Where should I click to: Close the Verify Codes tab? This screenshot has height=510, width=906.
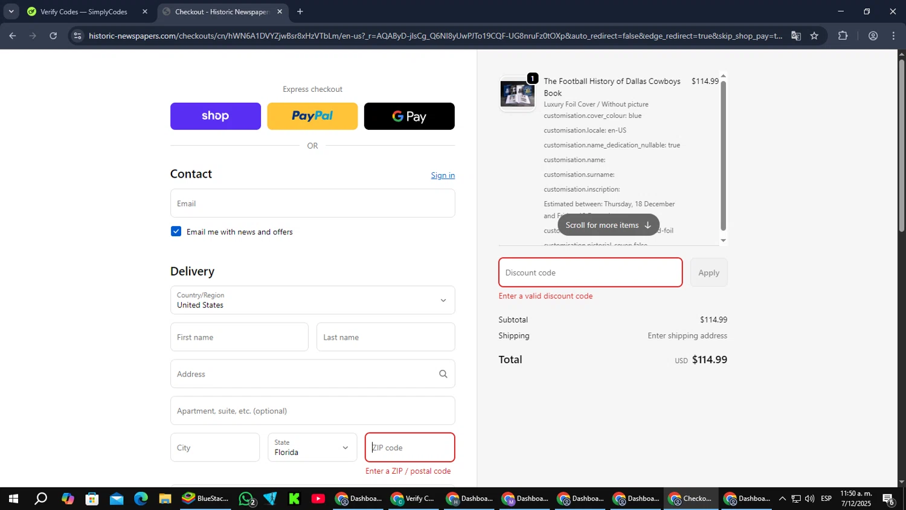click(145, 11)
